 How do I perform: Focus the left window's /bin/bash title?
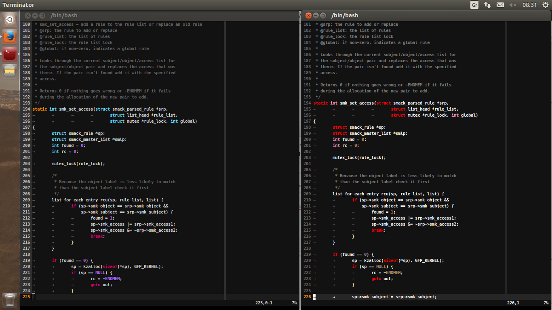pyautogui.click(x=64, y=15)
